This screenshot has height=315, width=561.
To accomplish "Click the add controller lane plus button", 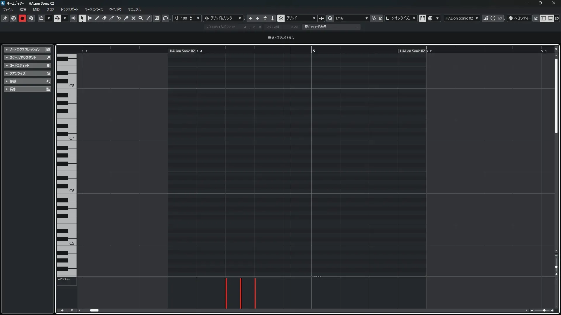I will (x=62, y=310).
